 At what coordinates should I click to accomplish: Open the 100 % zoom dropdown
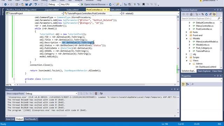[10, 85]
